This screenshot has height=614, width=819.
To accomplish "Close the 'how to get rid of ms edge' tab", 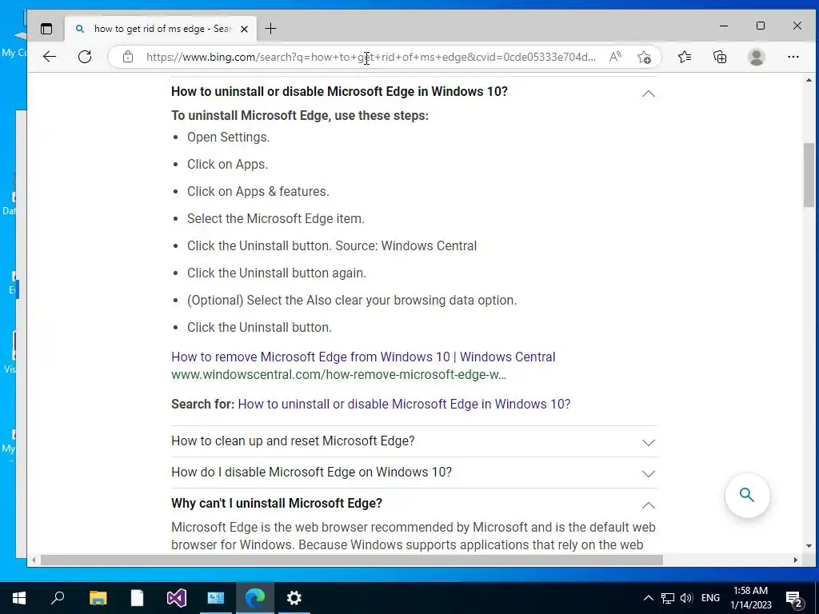I will [244, 29].
